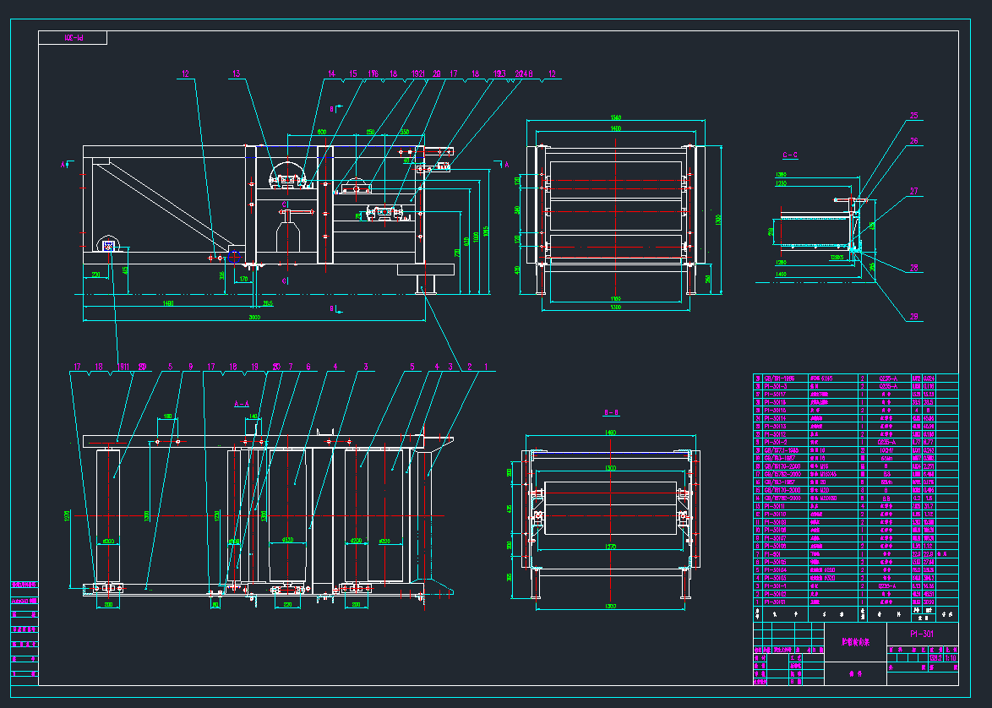Viewport: 992px width, 708px height.
Task: Select part balloon number 15
Action: pos(353,74)
